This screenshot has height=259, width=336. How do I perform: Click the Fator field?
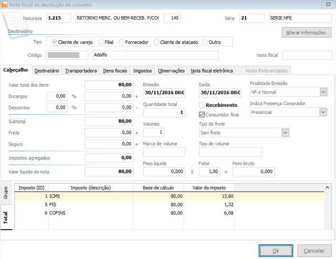[x=210, y=172]
